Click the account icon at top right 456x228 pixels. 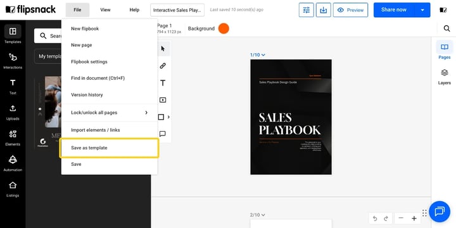[x=443, y=10]
